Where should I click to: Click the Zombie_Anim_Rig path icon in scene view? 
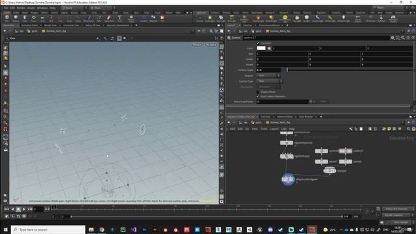tap(44, 31)
